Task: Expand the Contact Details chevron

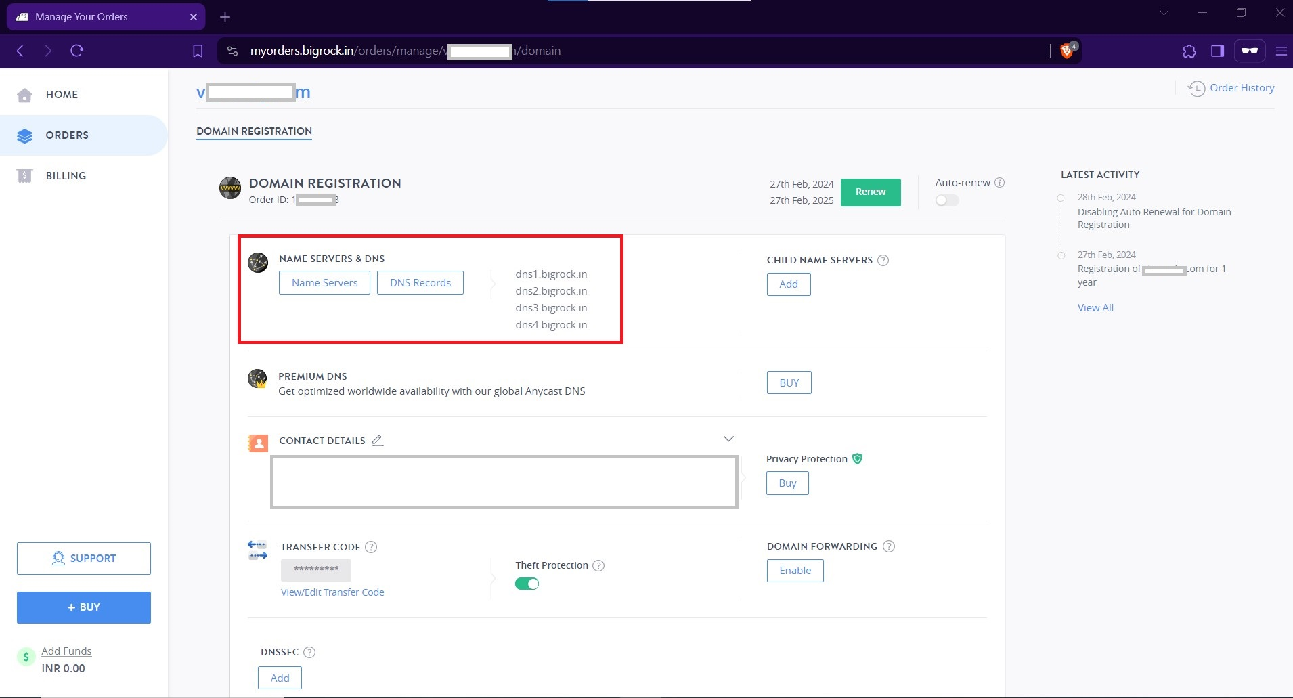Action: [728, 439]
